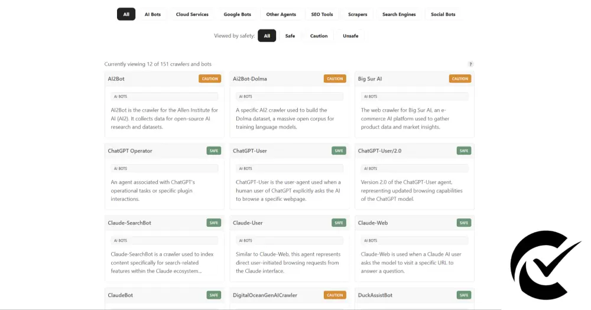This screenshot has height=310, width=591.
Task: Click the help question mark icon
Action: pos(470,64)
